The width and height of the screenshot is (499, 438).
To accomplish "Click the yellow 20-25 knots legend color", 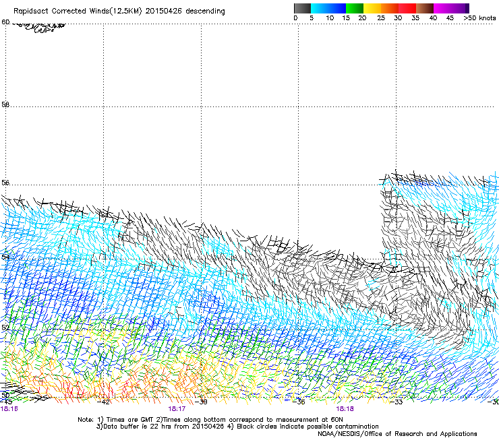I will pos(372,8).
